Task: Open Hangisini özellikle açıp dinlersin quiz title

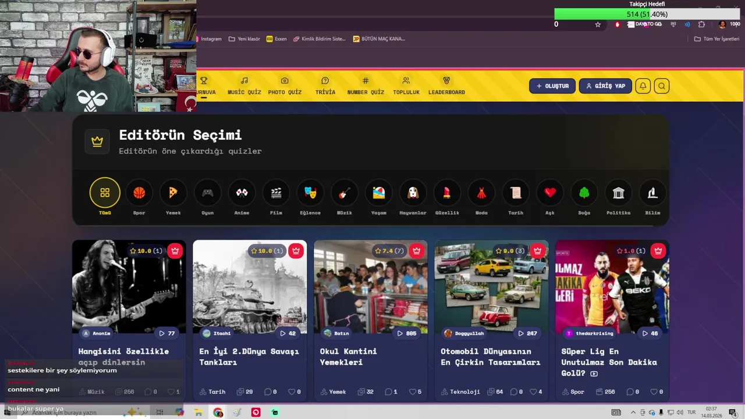Action: 123,357
